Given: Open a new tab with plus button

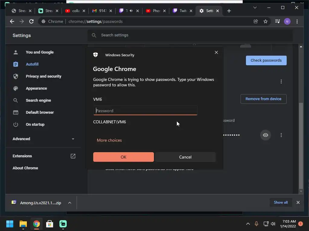Looking at the screenshot, I should click(x=229, y=11).
